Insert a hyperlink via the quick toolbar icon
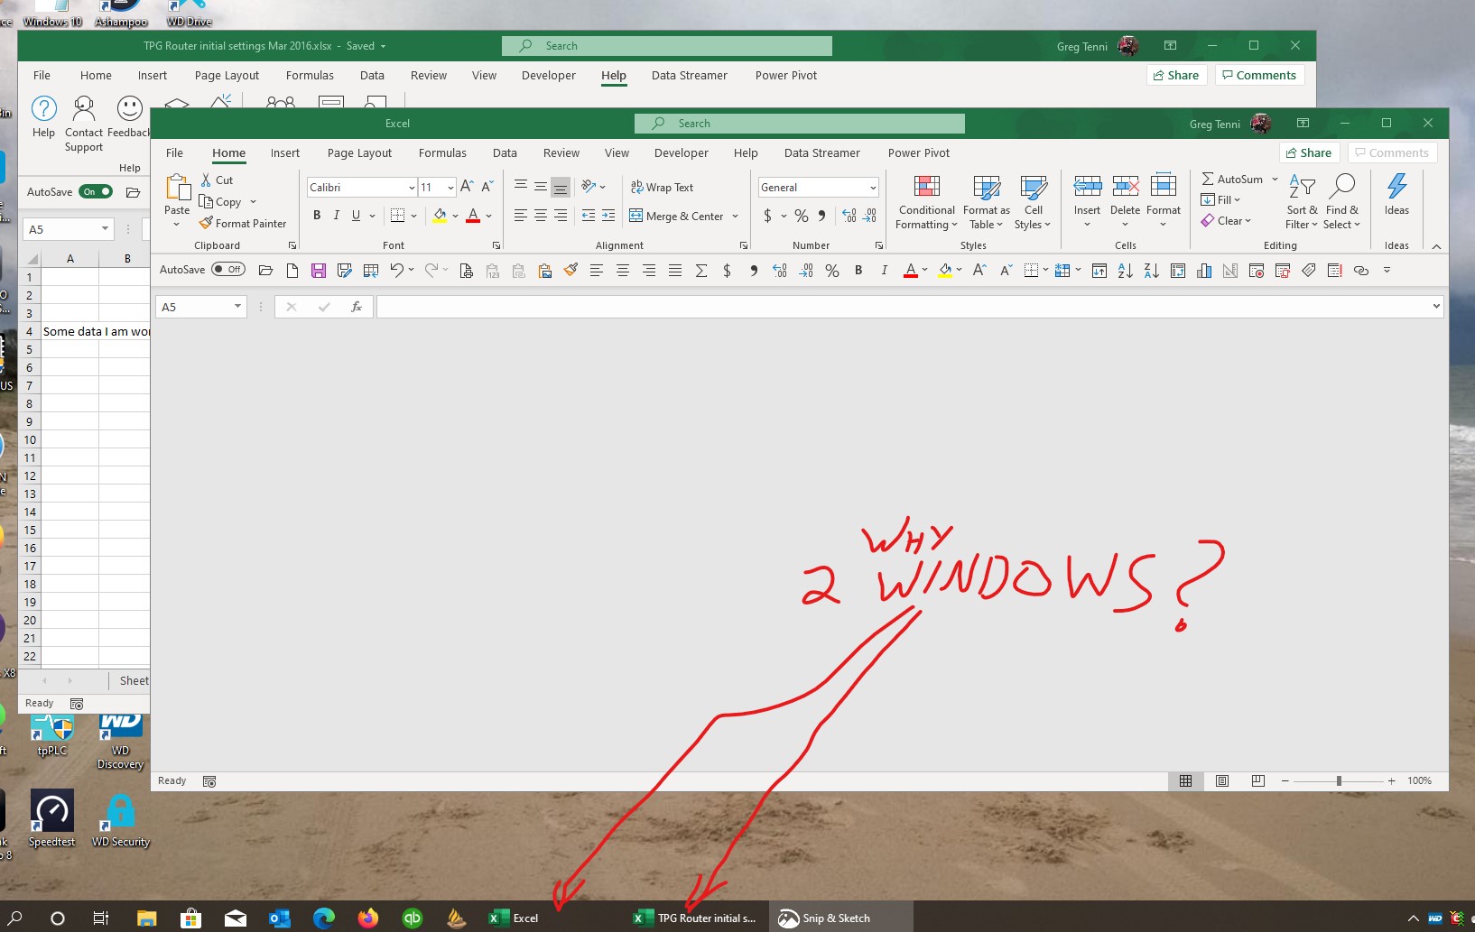1475x932 pixels. point(1361,270)
